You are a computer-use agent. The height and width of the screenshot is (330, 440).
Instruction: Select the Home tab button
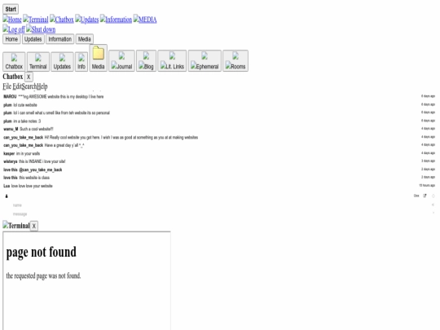pos(11,39)
